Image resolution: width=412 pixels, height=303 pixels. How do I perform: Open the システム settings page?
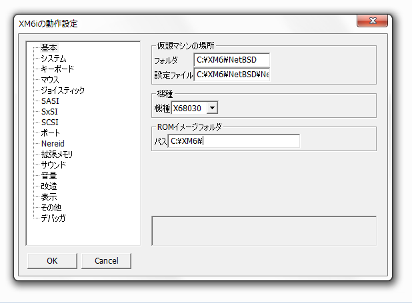pyautogui.click(x=53, y=59)
